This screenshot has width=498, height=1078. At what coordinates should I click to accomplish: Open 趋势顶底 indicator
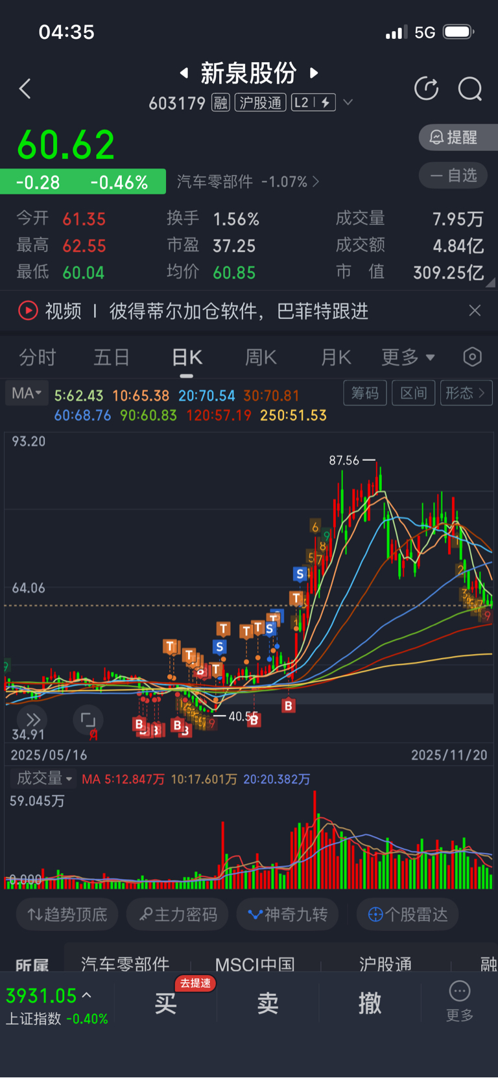tap(67, 915)
